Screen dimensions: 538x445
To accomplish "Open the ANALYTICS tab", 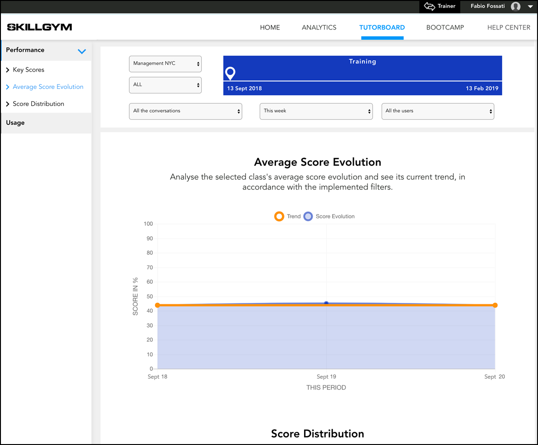I will [319, 28].
